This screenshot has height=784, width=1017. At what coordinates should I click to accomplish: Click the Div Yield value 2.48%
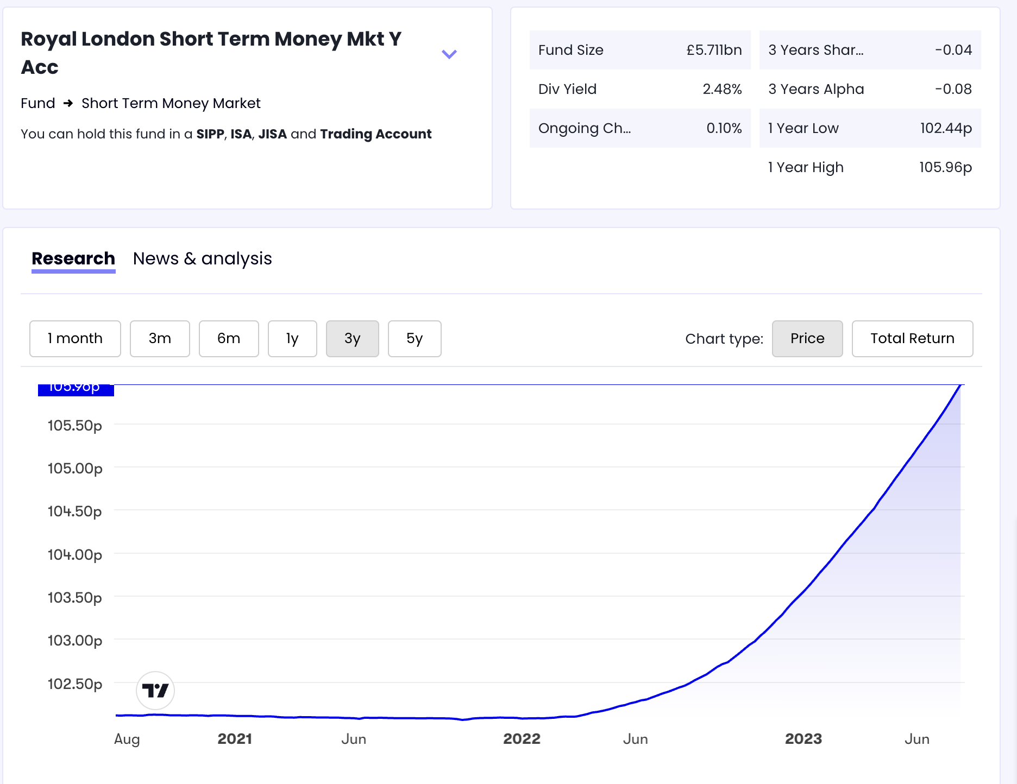pos(722,89)
